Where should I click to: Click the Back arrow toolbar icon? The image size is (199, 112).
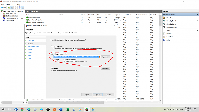coord(2,8)
